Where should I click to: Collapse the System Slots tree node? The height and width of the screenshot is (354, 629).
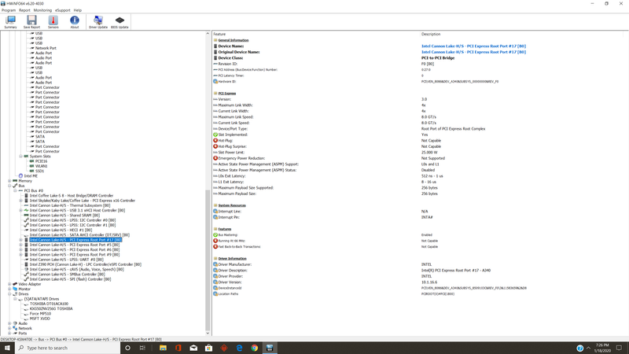click(x=21, y=157)
